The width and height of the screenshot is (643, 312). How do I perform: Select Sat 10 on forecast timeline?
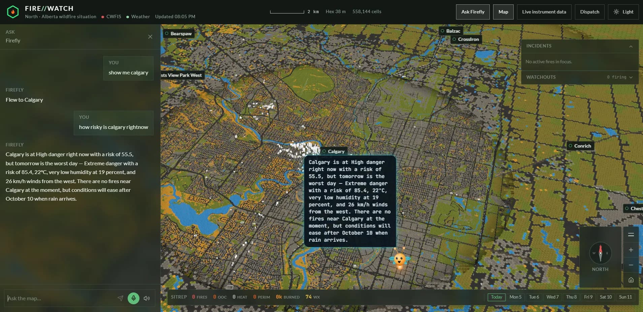[x=606, y=297]
